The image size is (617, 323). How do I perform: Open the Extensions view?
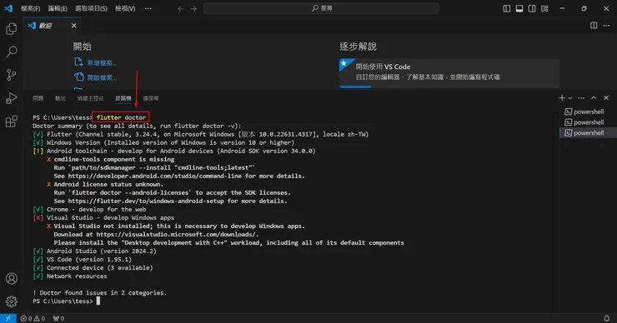pyautogui.click(x=12, y=121)
